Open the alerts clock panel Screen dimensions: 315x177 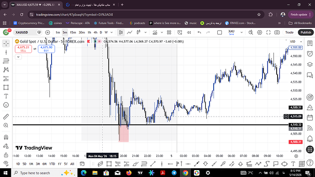(310, 54)
